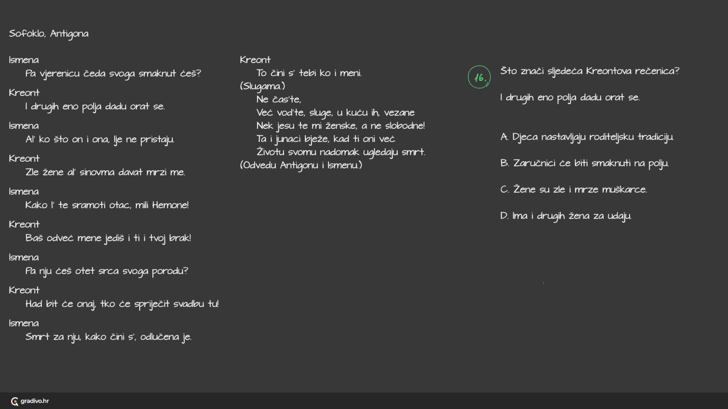The width and height of the screenshot is (728, 409).
Task: Click the stage direction Odvedu Antigonu i Ismenu
Action: click(301, 165)
